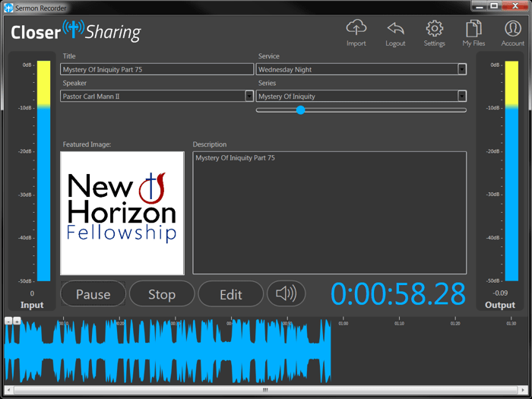
Task: Click the Mystery Of Iniquity series box
Action: (361, 96)
